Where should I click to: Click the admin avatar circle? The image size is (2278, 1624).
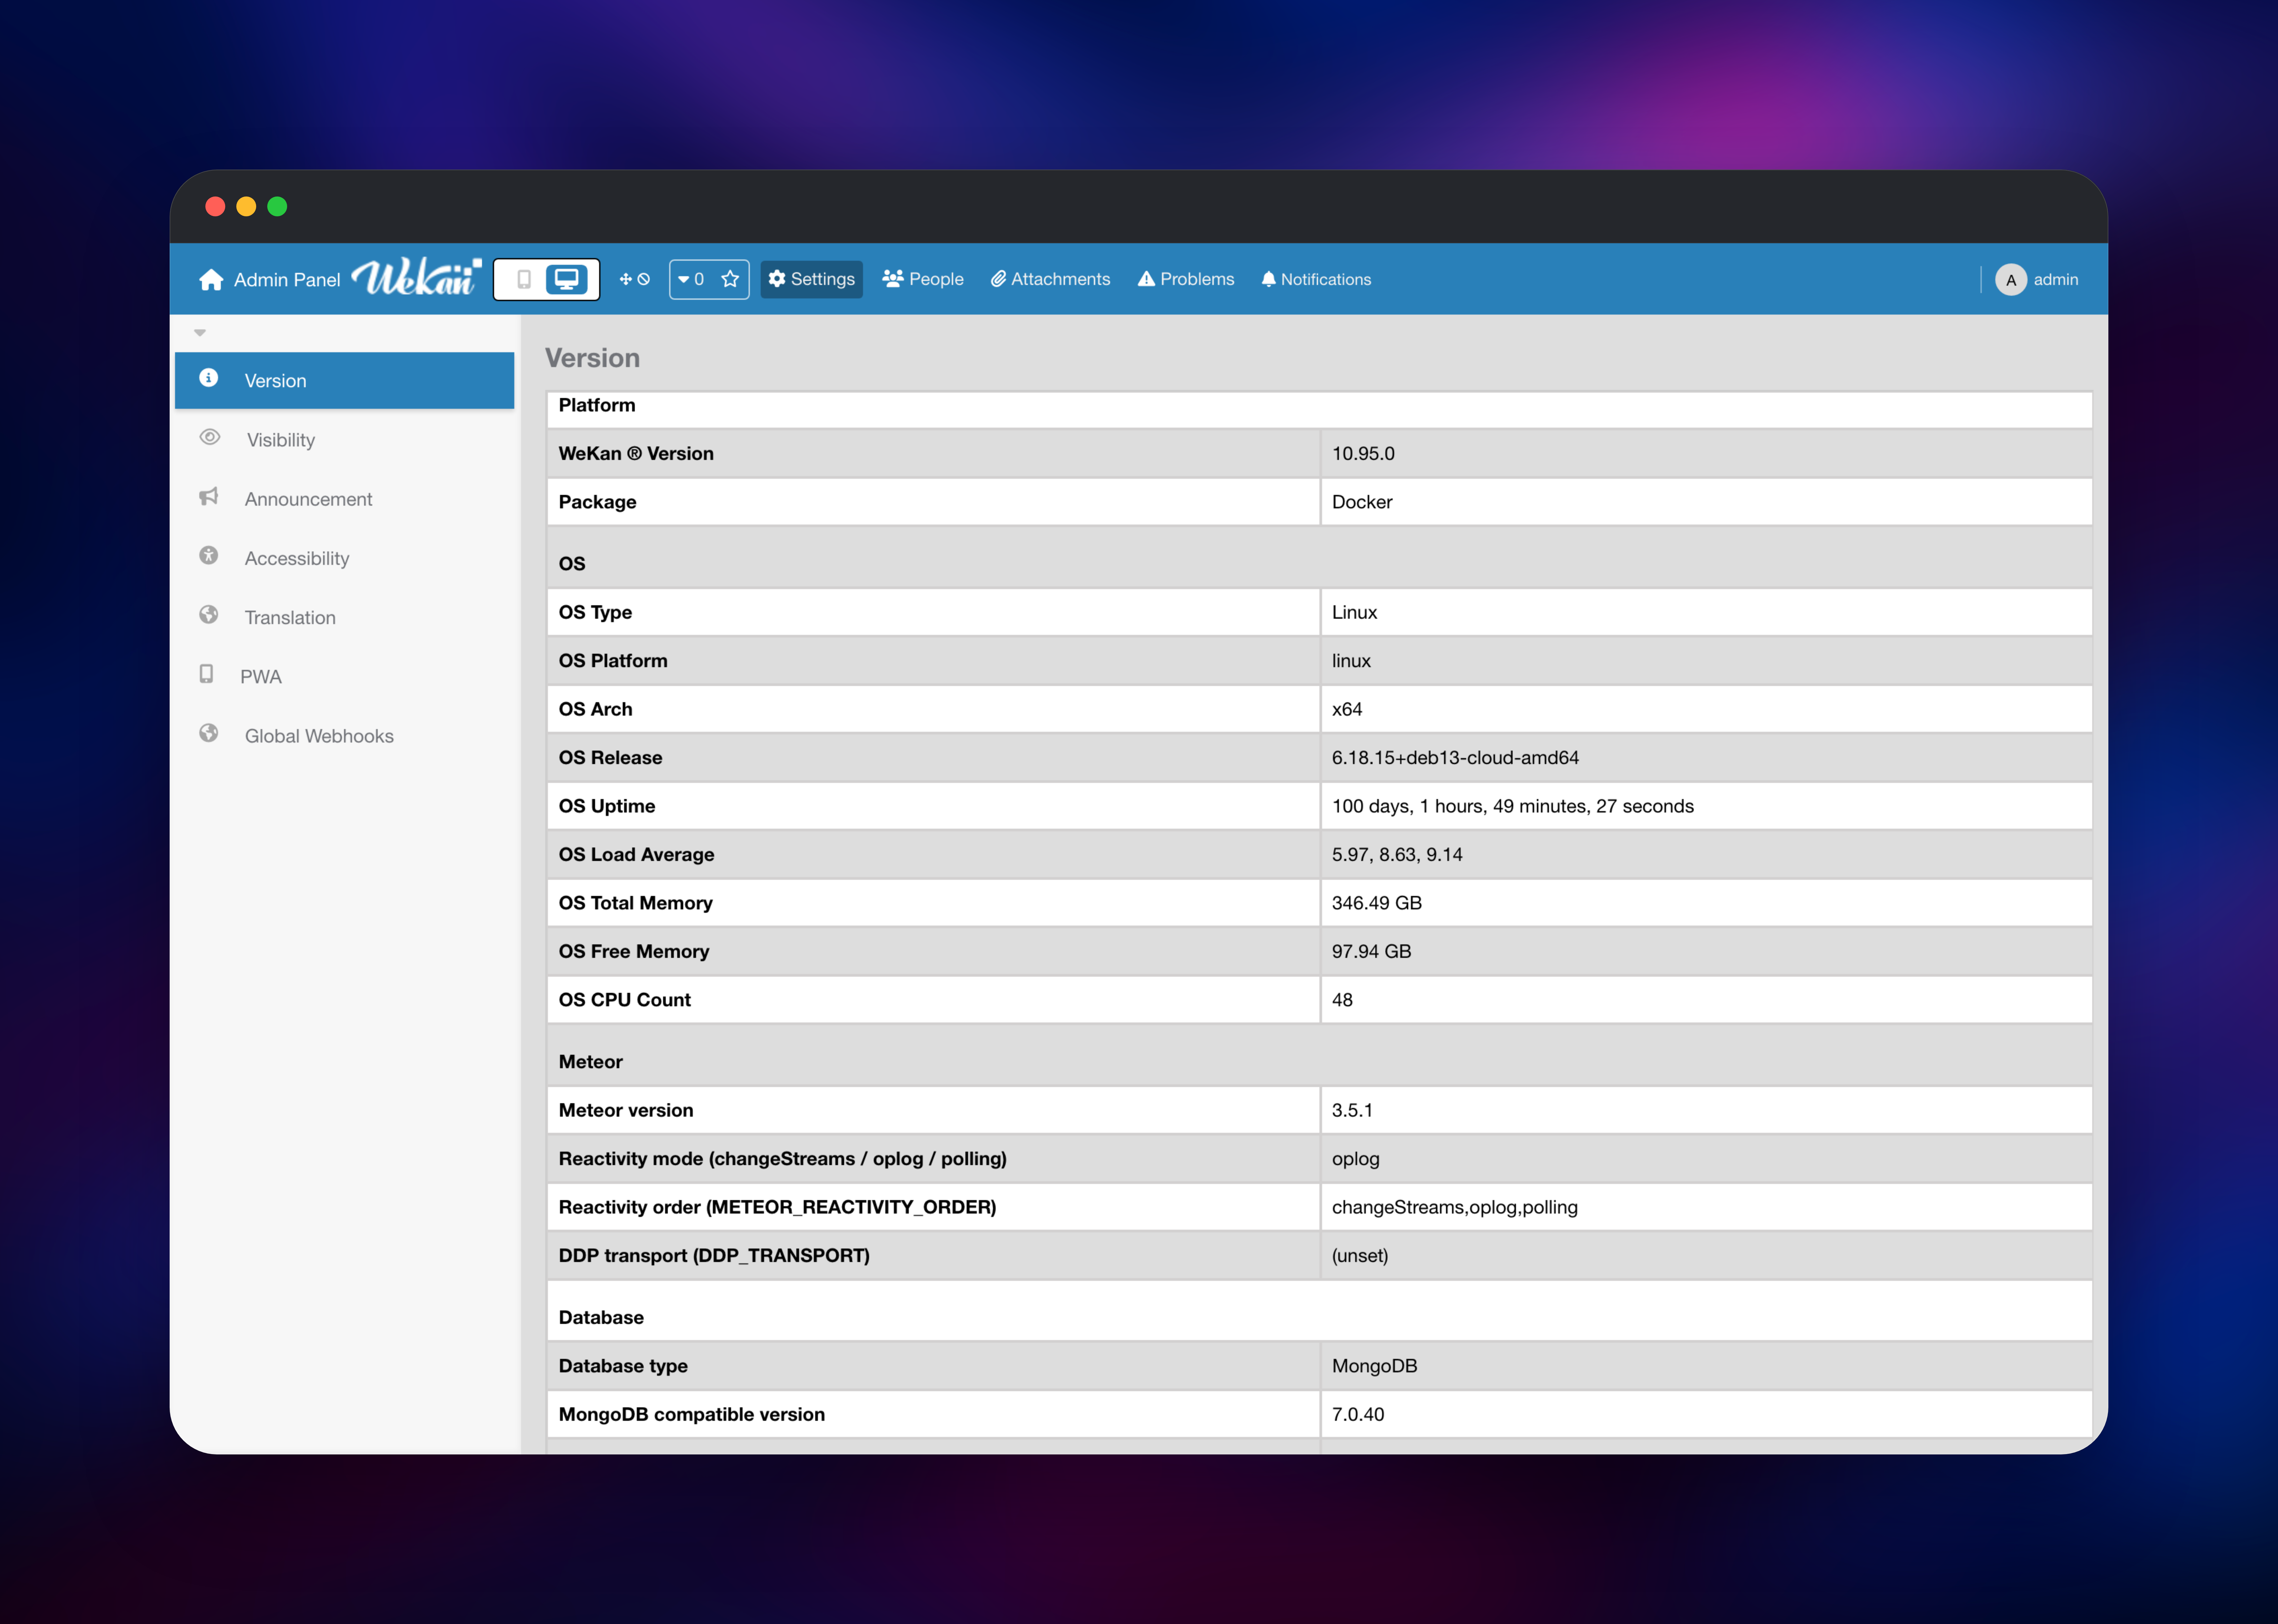point(2011,280)
